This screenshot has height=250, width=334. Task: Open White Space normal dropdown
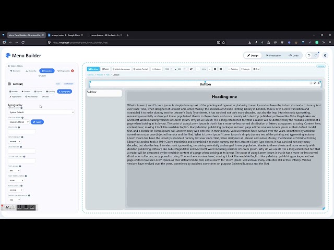(x=15, y=190)
